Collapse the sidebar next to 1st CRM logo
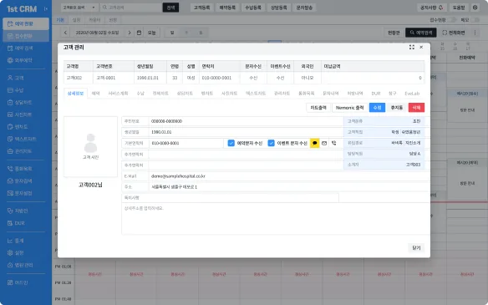 (46, 9)
